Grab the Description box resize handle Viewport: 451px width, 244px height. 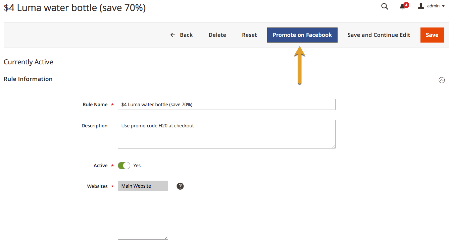coord(334,146)
